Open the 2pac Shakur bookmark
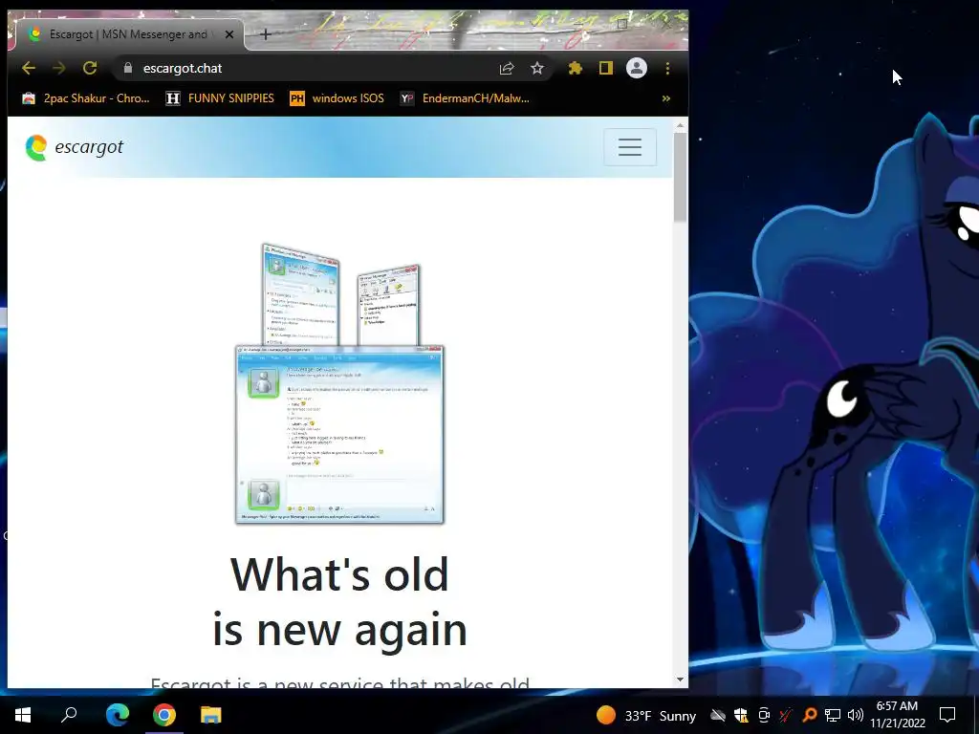This screenshot has height=734, width=979. (x=85, y=98)
